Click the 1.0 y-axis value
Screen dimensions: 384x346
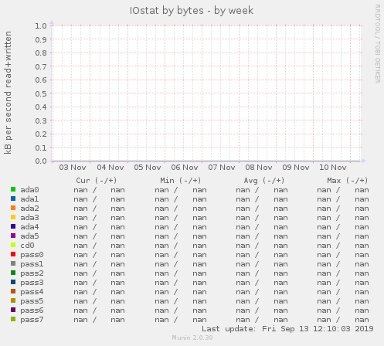pos(41,25)
